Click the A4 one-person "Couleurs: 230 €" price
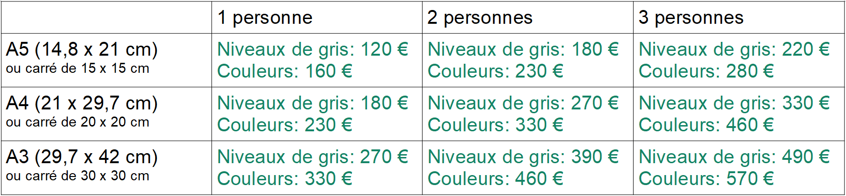 (285, 125)
